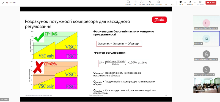Change the meeting view layout

pos(166,3)
